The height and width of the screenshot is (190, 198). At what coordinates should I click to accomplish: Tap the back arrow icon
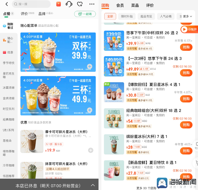click(x=7, y=4)
